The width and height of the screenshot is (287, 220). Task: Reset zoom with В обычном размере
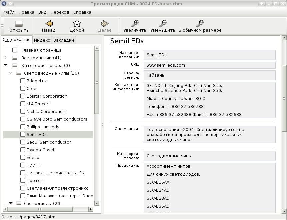(200, 24)
